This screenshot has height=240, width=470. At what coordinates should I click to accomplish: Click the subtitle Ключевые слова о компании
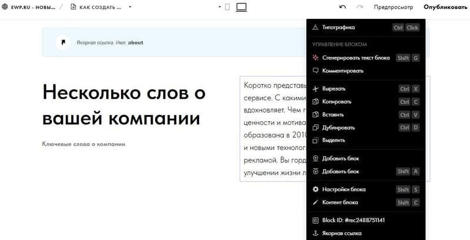(83, 144)
